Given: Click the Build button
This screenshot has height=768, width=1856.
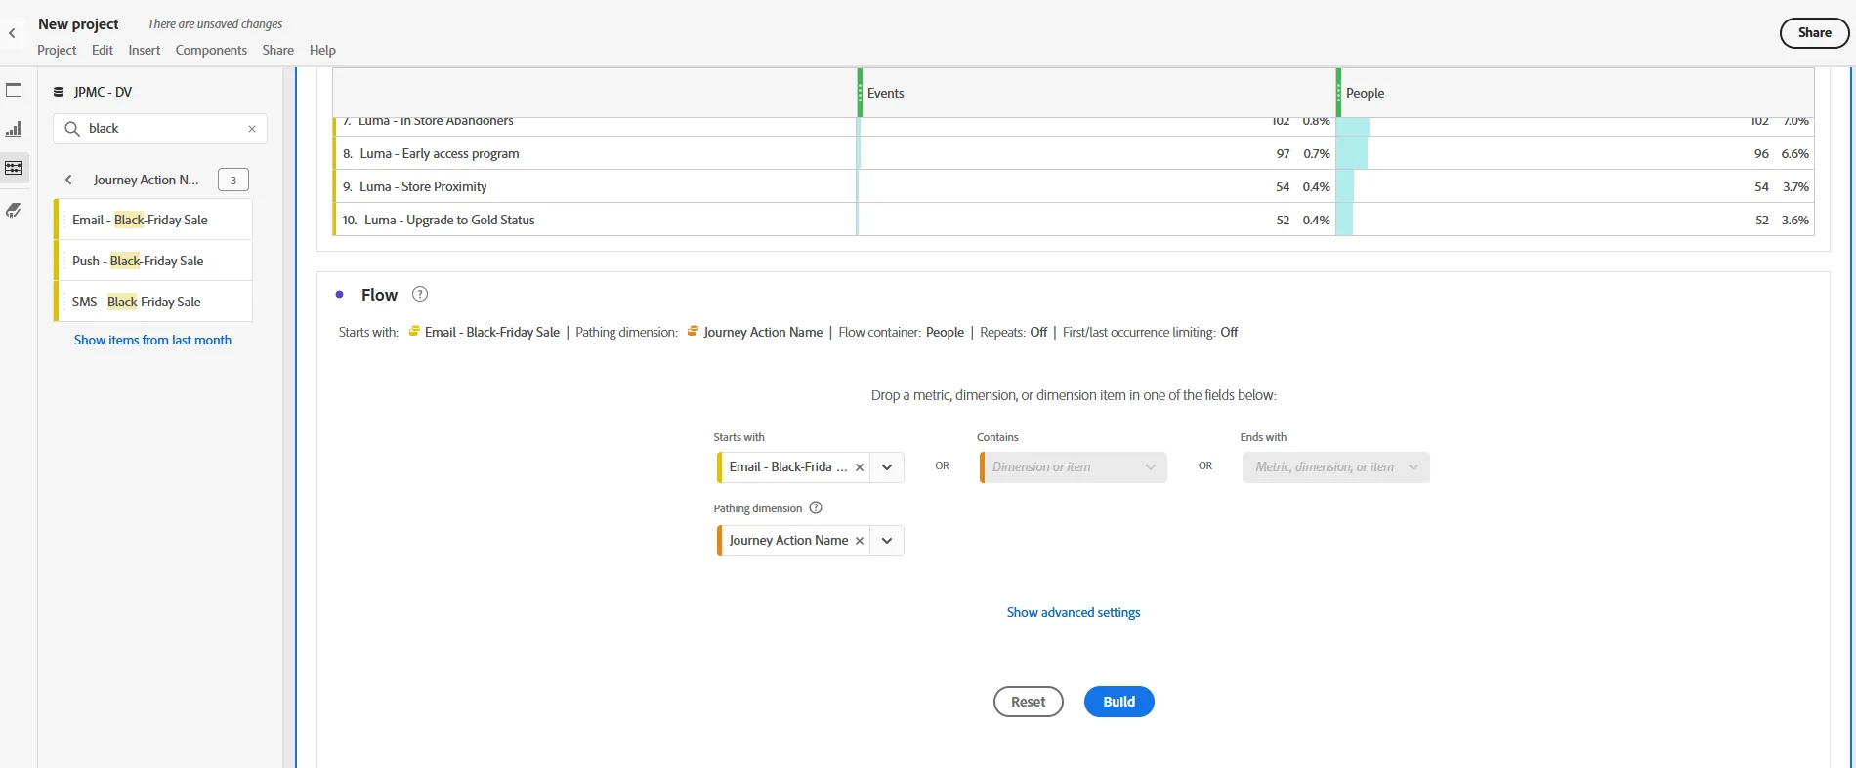Looking at the screenshot, I should point(1119,702).
